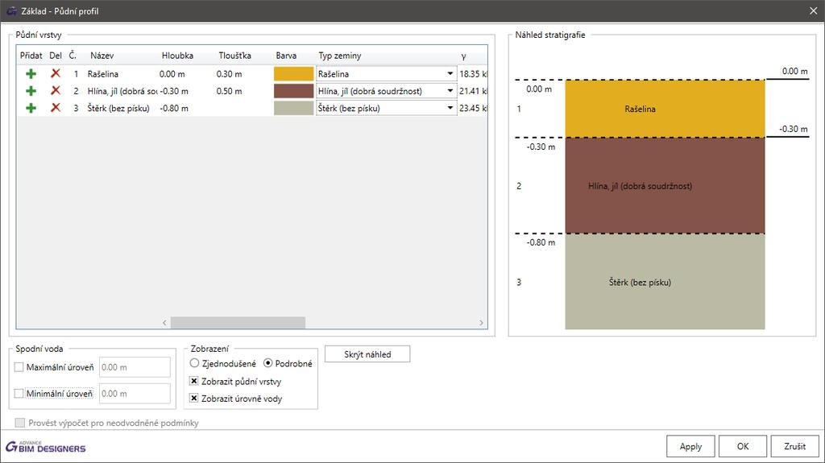Image resolution: width=825 pixels, height=463 pixels.
Task: Open gray color swatch for Štěrk layer
Action: click(x=293, y=108)
